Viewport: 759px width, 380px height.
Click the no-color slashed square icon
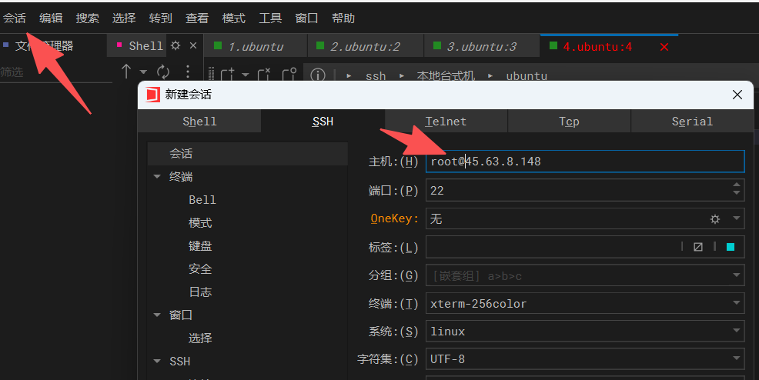(698, 247)
